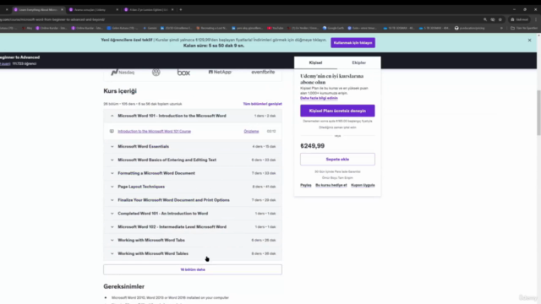Show more bookmarks via overflow chevron

[501, 28]
